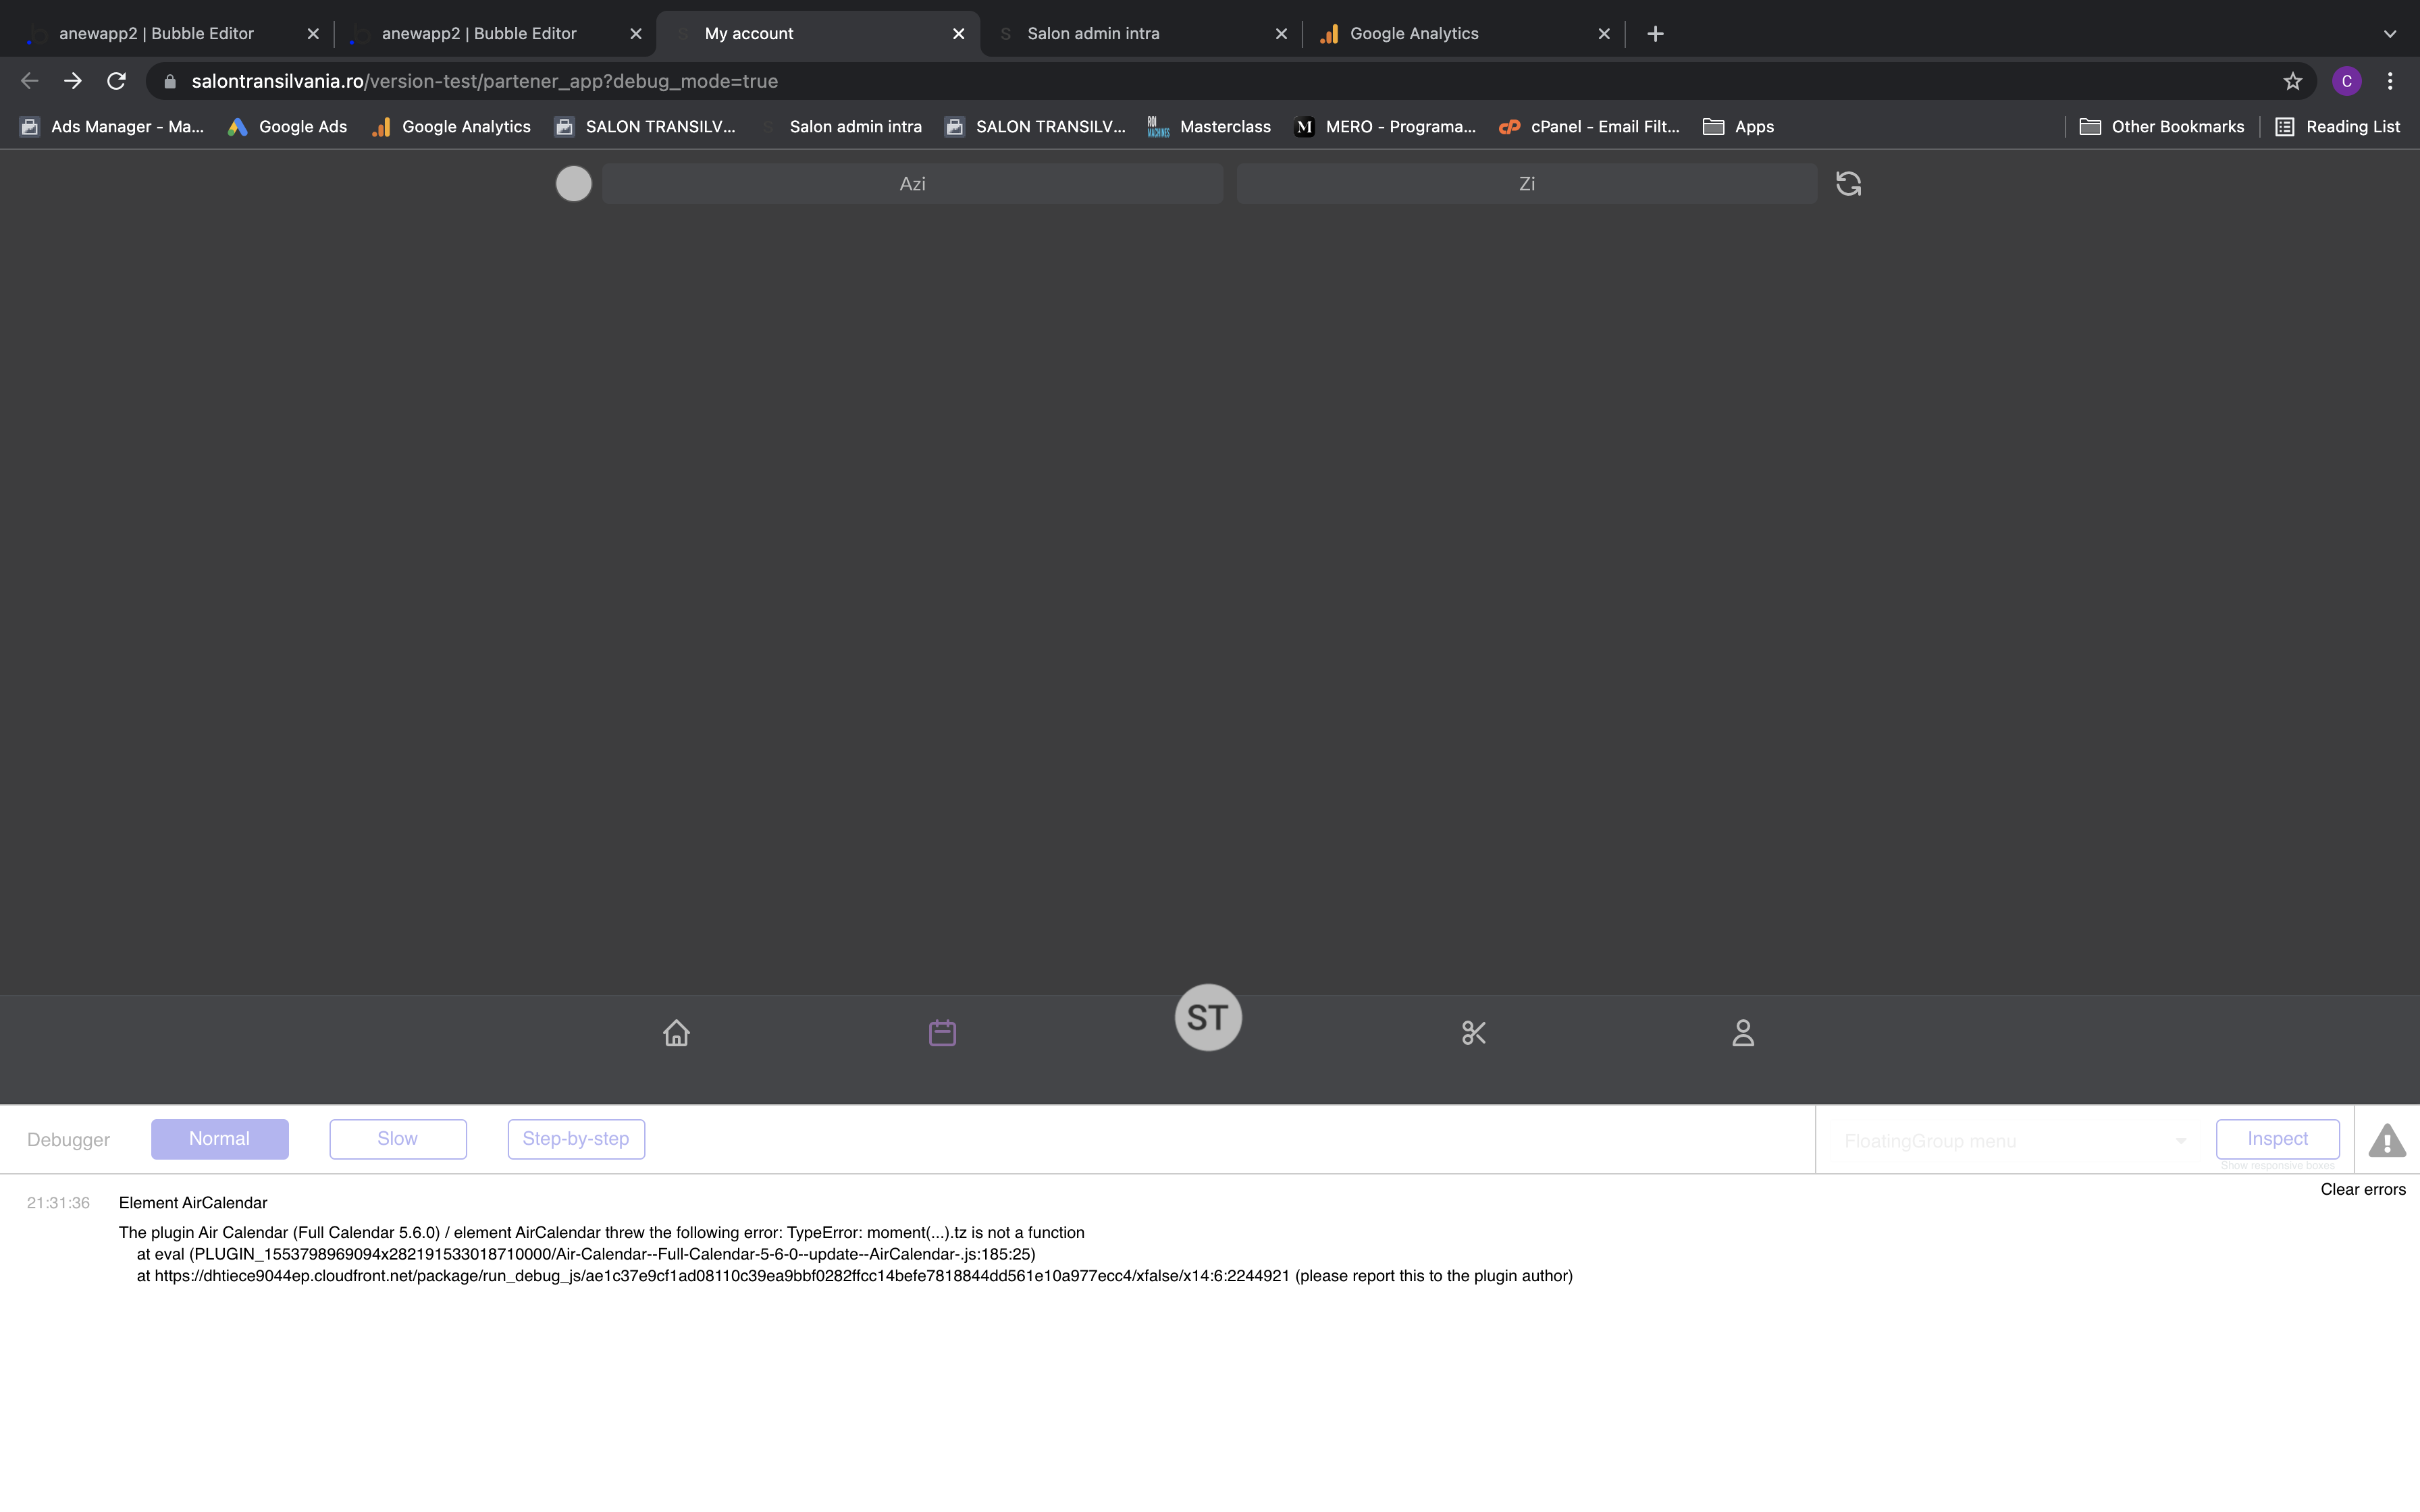The width and height of the screenshot is (2420, 1512).
Task: Close the Google Analytics tab
Action: pyautogui.click(x=1604, y=34)
